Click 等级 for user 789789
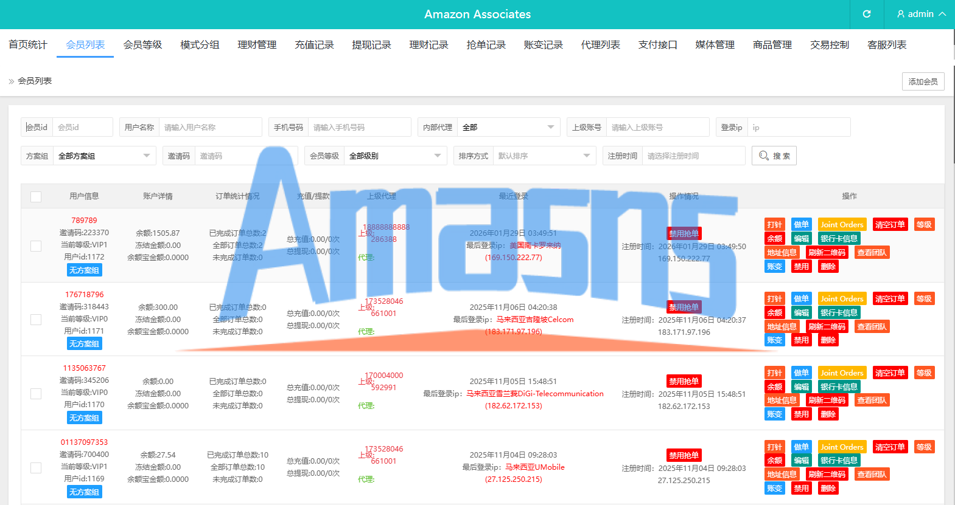 (x=924, y=224)
